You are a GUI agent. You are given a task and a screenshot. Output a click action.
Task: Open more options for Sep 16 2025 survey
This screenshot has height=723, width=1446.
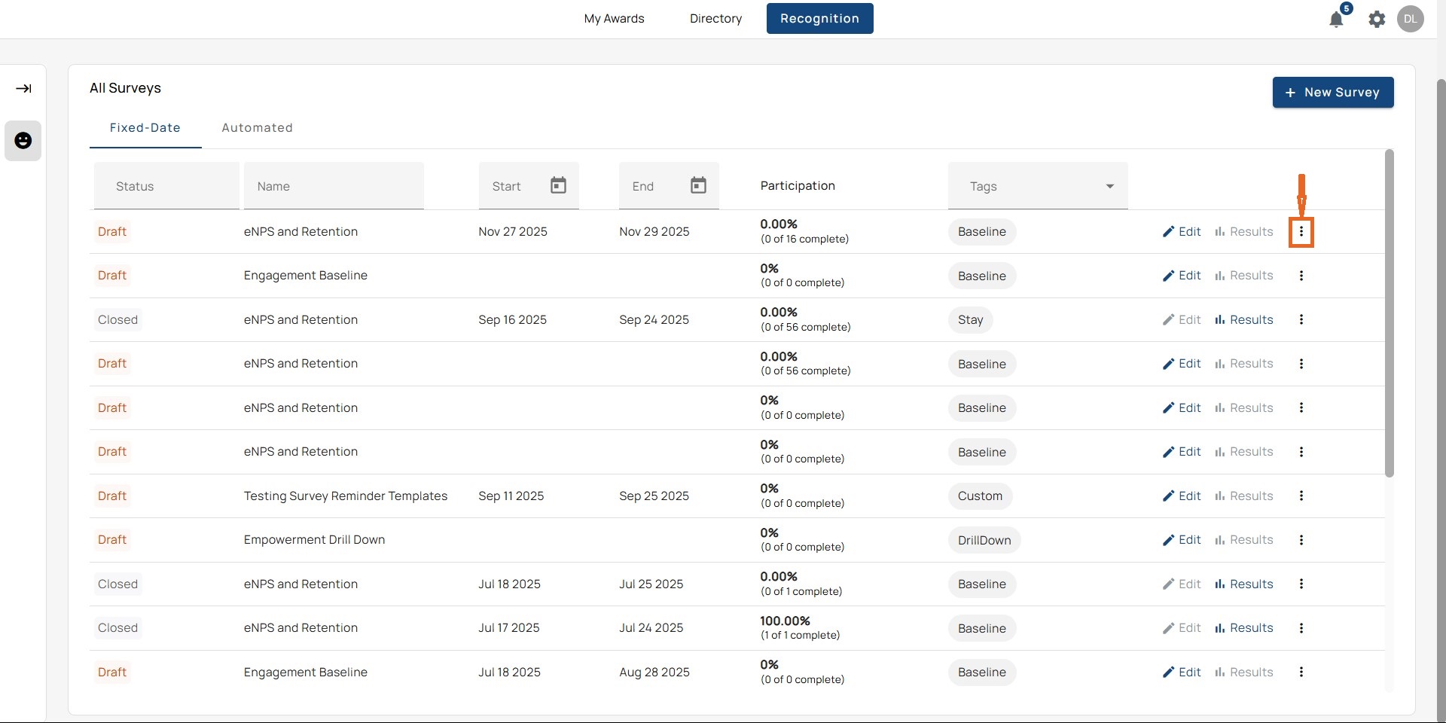coord(1301,320)
